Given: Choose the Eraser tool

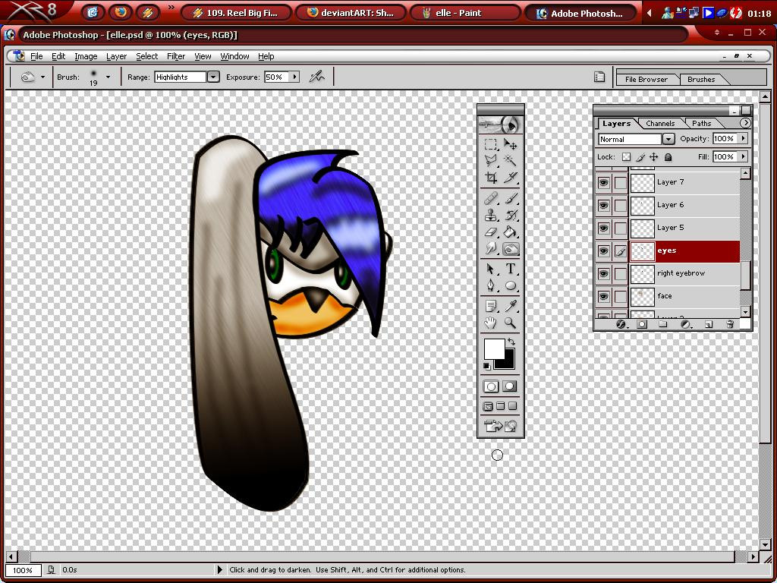Looking at the screenshot, I should point(491,232).
